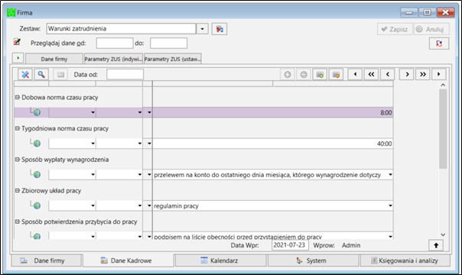This screenshot has width=462, height=275.
Task: Switch to Dane Kadrowe bottom tab
Action: pos(128,260)
